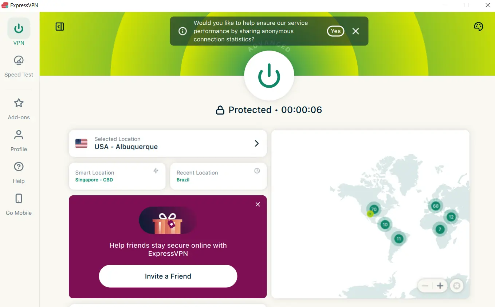Connect to Recent Location Brazil
This screenshot has width=495, height=307.
point(219,176)
